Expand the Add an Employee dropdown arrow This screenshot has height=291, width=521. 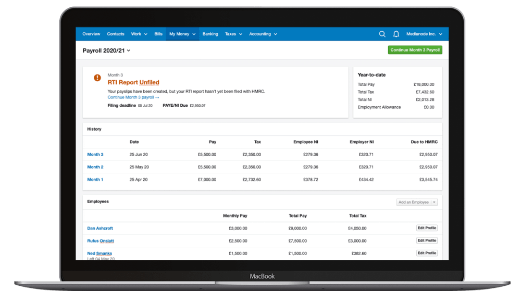[x=434, y=202]
